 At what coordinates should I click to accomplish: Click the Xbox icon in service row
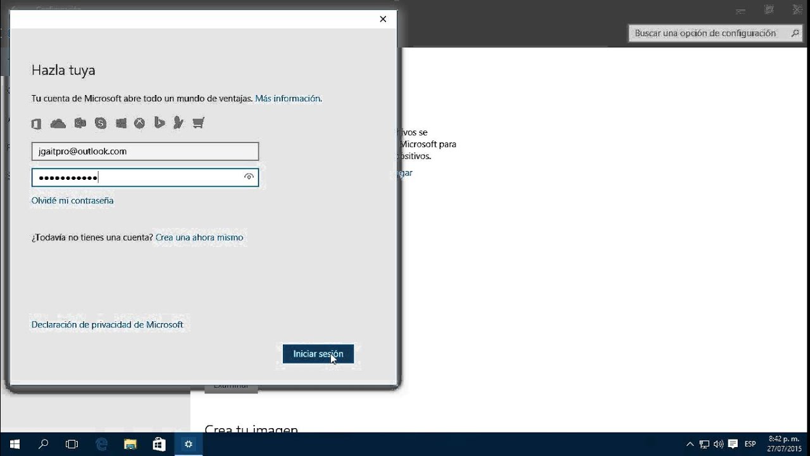pyautogui.click(x=139, y=123)
